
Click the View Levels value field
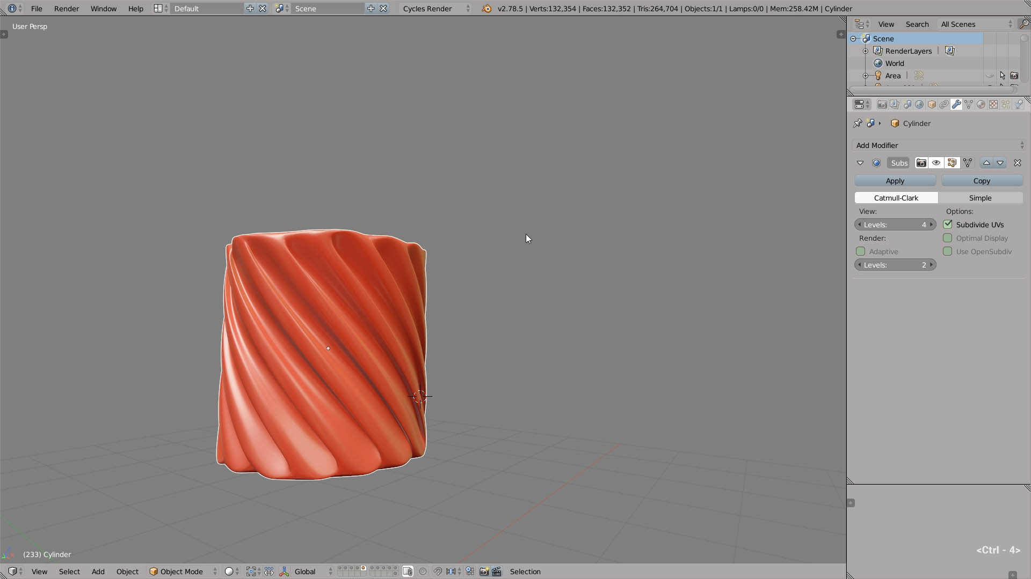coord(895,225)
